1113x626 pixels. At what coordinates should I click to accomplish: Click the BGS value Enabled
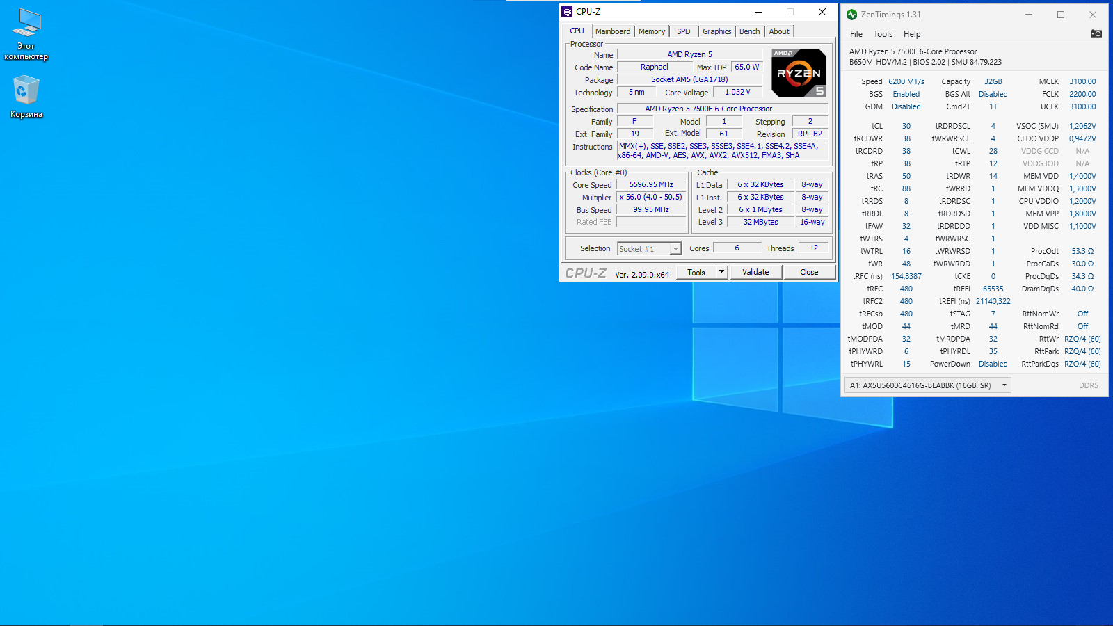[x=906, y=94]
